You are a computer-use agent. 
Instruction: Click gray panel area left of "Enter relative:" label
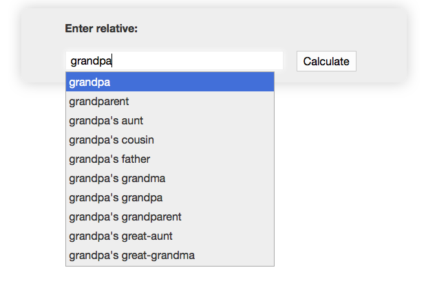pos(43,29)
